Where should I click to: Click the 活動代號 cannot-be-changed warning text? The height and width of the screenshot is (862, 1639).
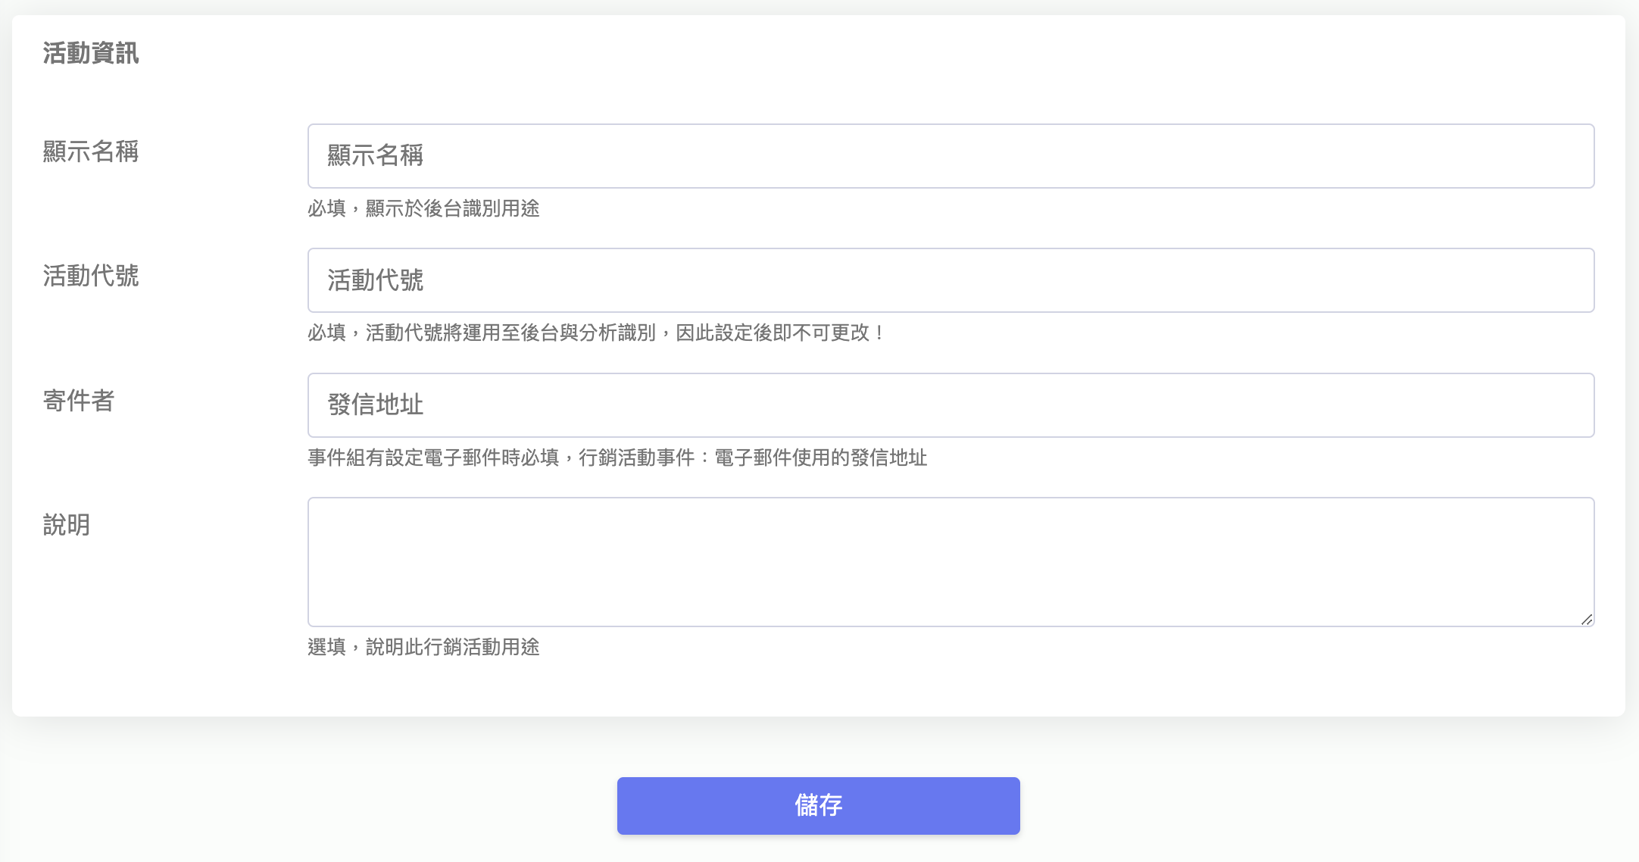coord(595,333)
